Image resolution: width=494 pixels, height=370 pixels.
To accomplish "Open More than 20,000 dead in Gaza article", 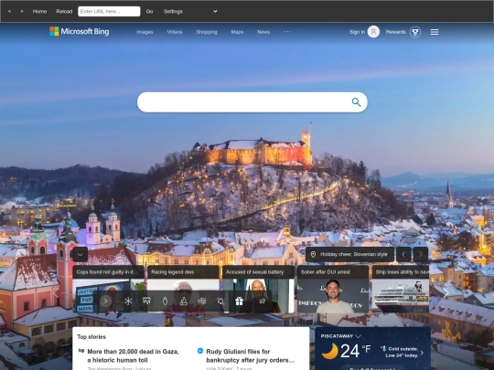I will 133,355.
